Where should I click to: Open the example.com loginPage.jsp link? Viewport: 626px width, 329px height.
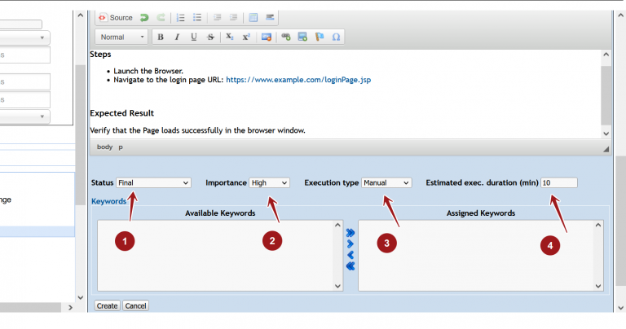pyautogui.click(x=298, y=81)
